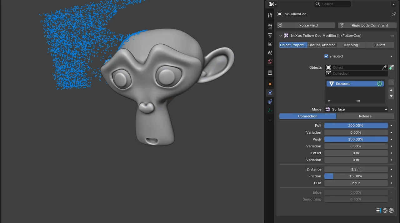Toggle animate dot beside Push
This screenshot has width=400, height=223.
click(391, 139)
